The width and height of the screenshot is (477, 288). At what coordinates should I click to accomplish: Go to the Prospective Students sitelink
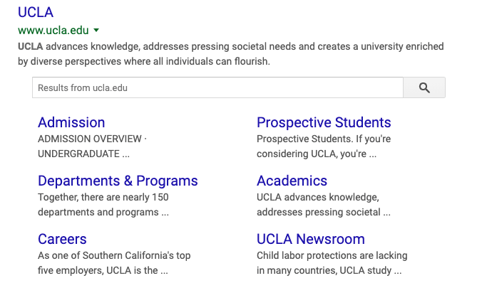pyautogui.click(x=324, y=122)
